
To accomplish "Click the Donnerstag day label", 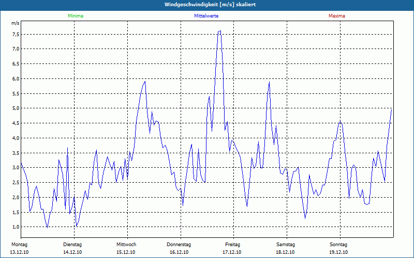I will 179,245.
